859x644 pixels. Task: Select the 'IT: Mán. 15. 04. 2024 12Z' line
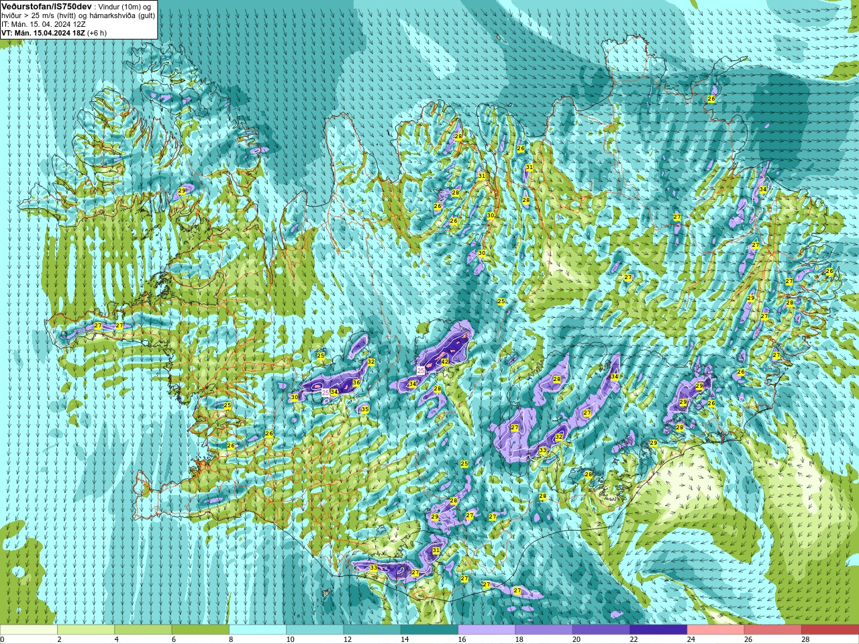click(x=44, y=23)
